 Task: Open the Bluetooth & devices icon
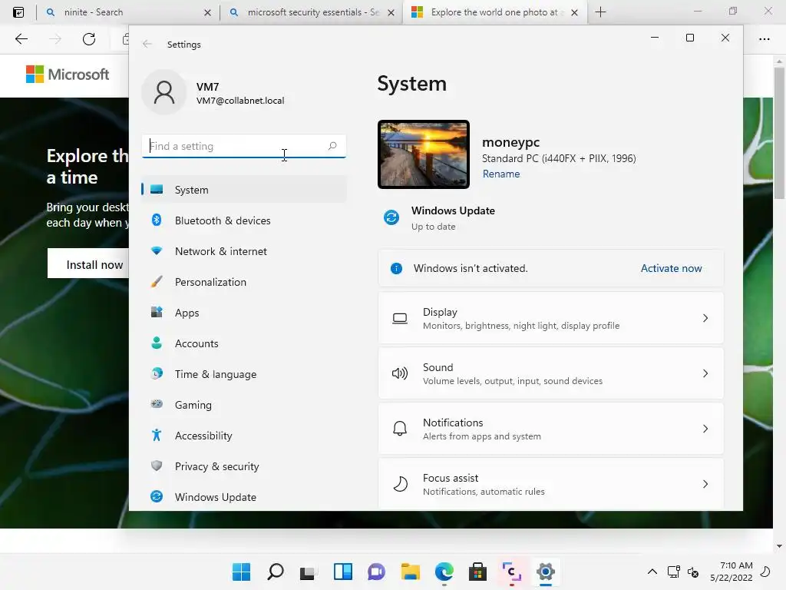157,220
